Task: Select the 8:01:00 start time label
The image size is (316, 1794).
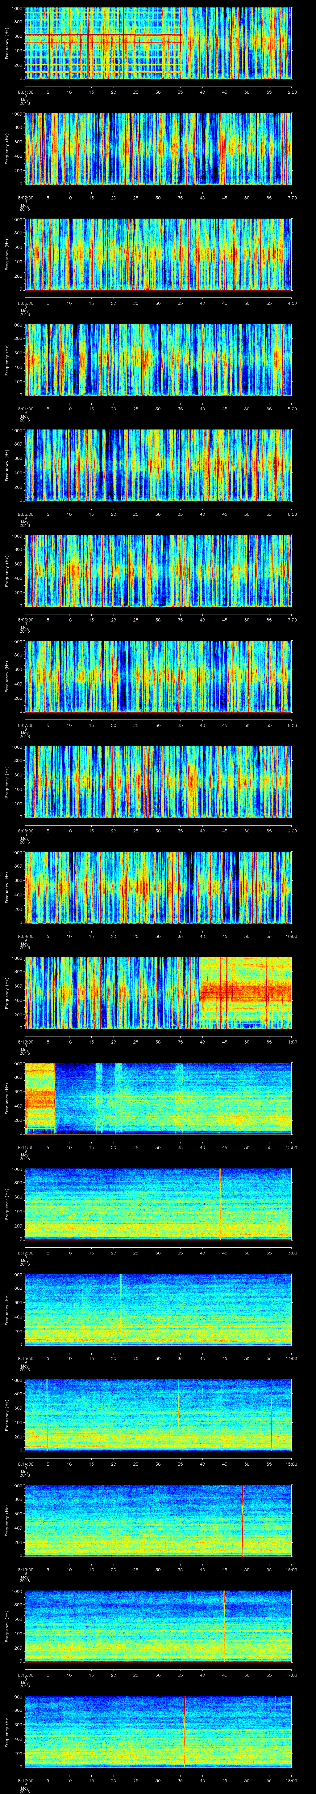Action: [x=25, y=91]
